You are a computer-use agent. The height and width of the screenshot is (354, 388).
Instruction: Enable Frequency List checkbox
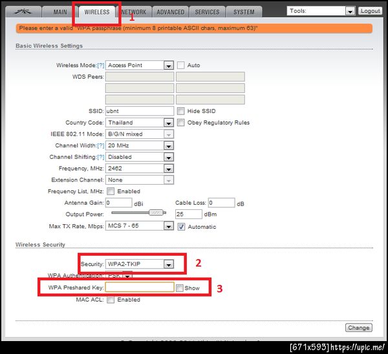(x=111, y=191)
